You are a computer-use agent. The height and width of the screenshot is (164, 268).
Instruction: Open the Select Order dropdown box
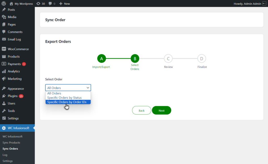(x=68, y=88)
